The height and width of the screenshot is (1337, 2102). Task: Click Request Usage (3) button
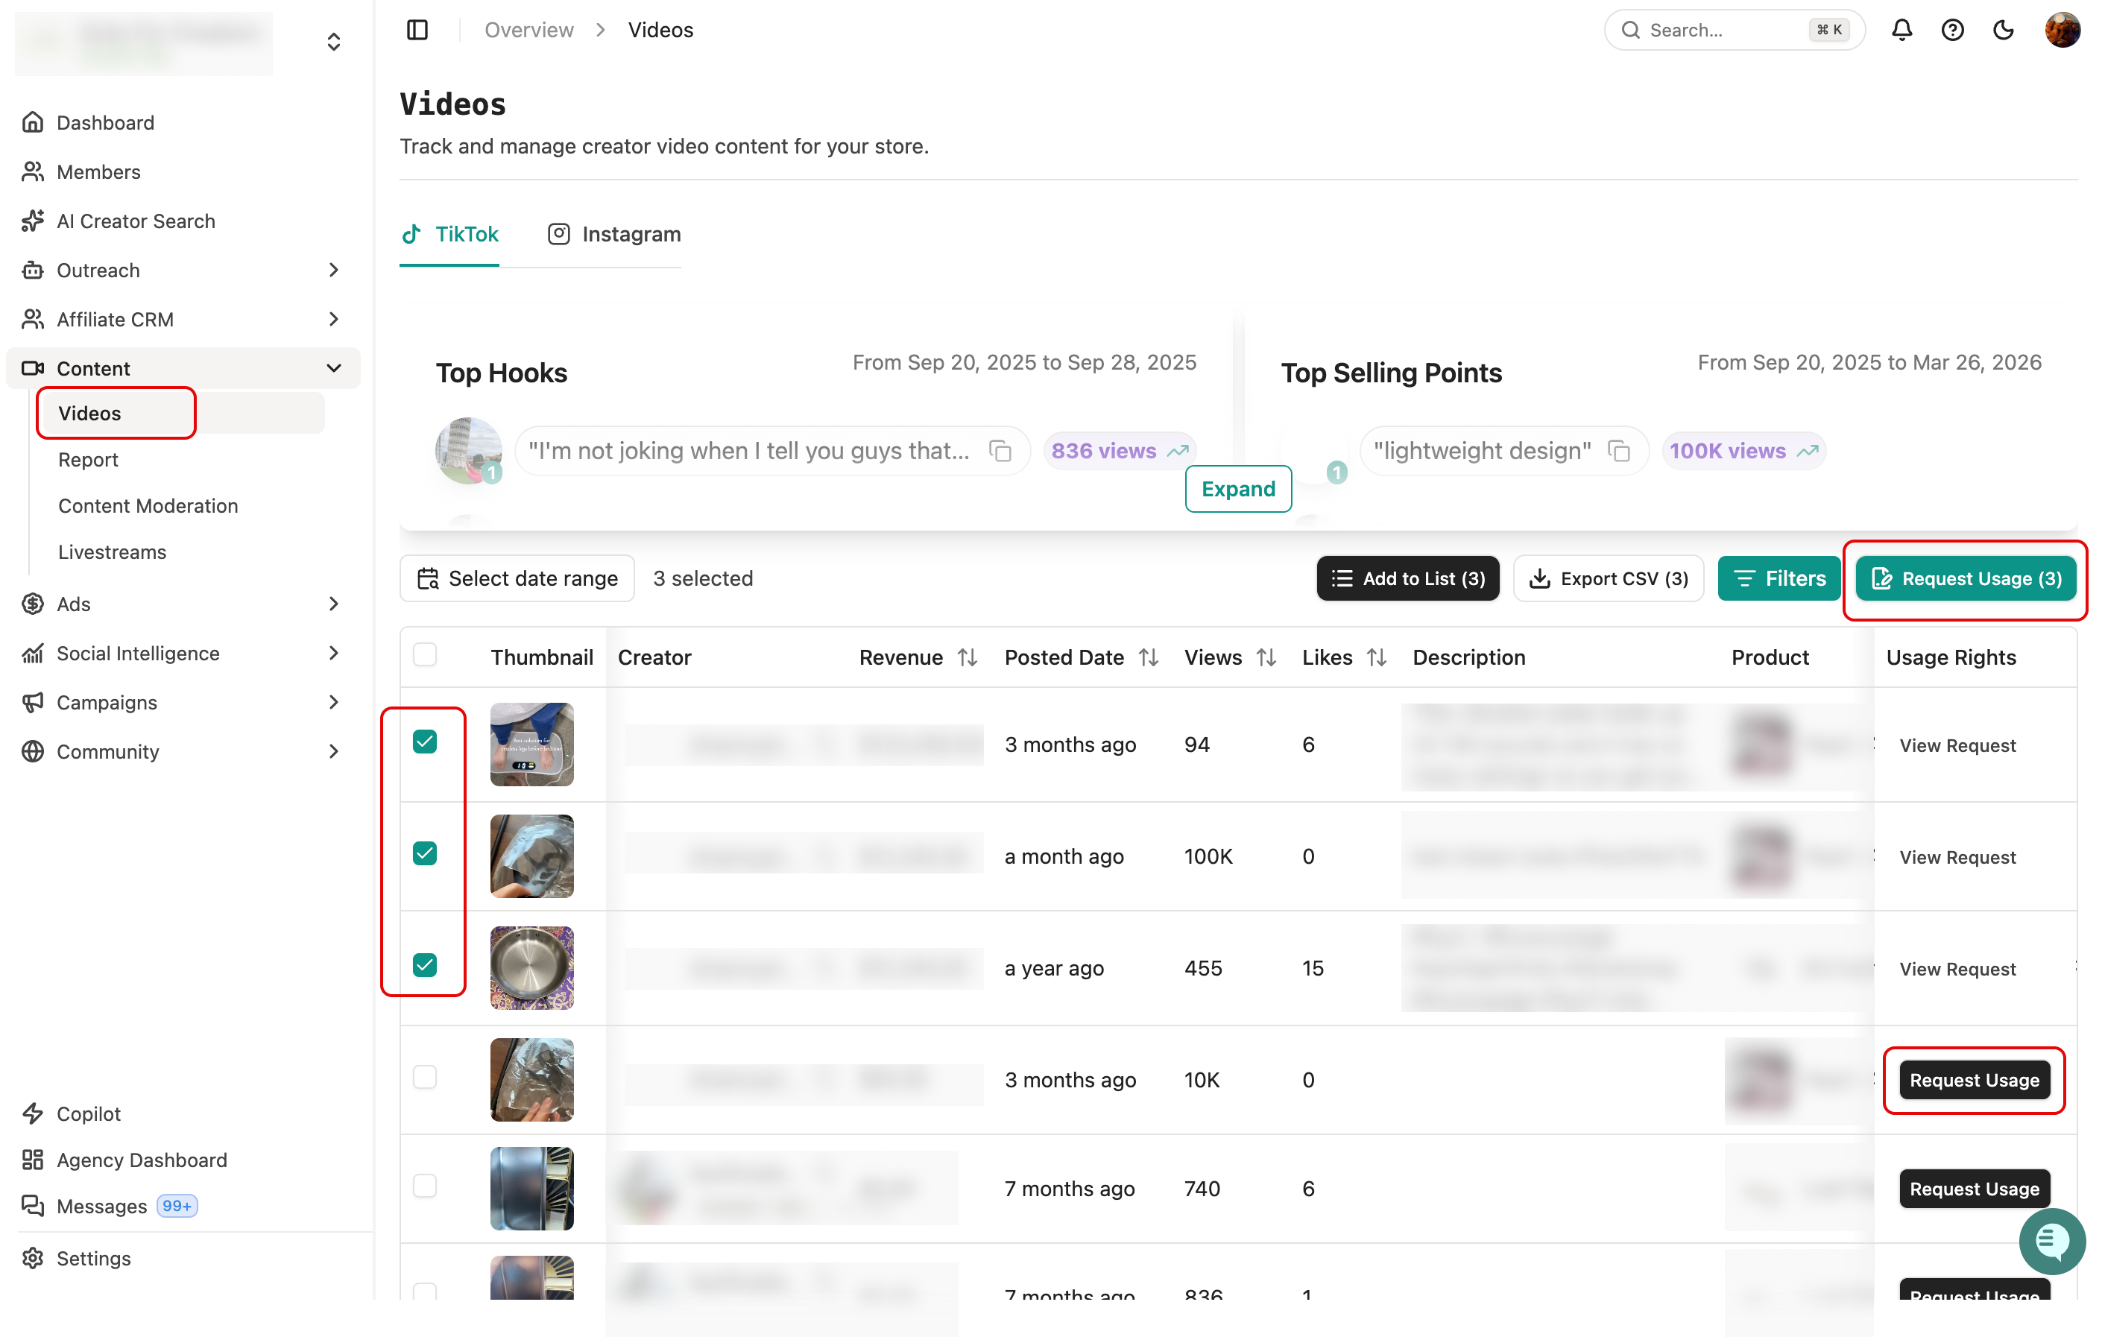click(x=1966, y=578)
